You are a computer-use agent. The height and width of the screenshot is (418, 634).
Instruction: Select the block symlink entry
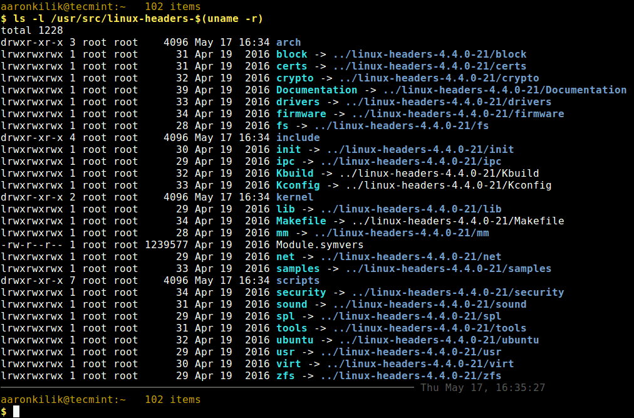pos(291,54)
